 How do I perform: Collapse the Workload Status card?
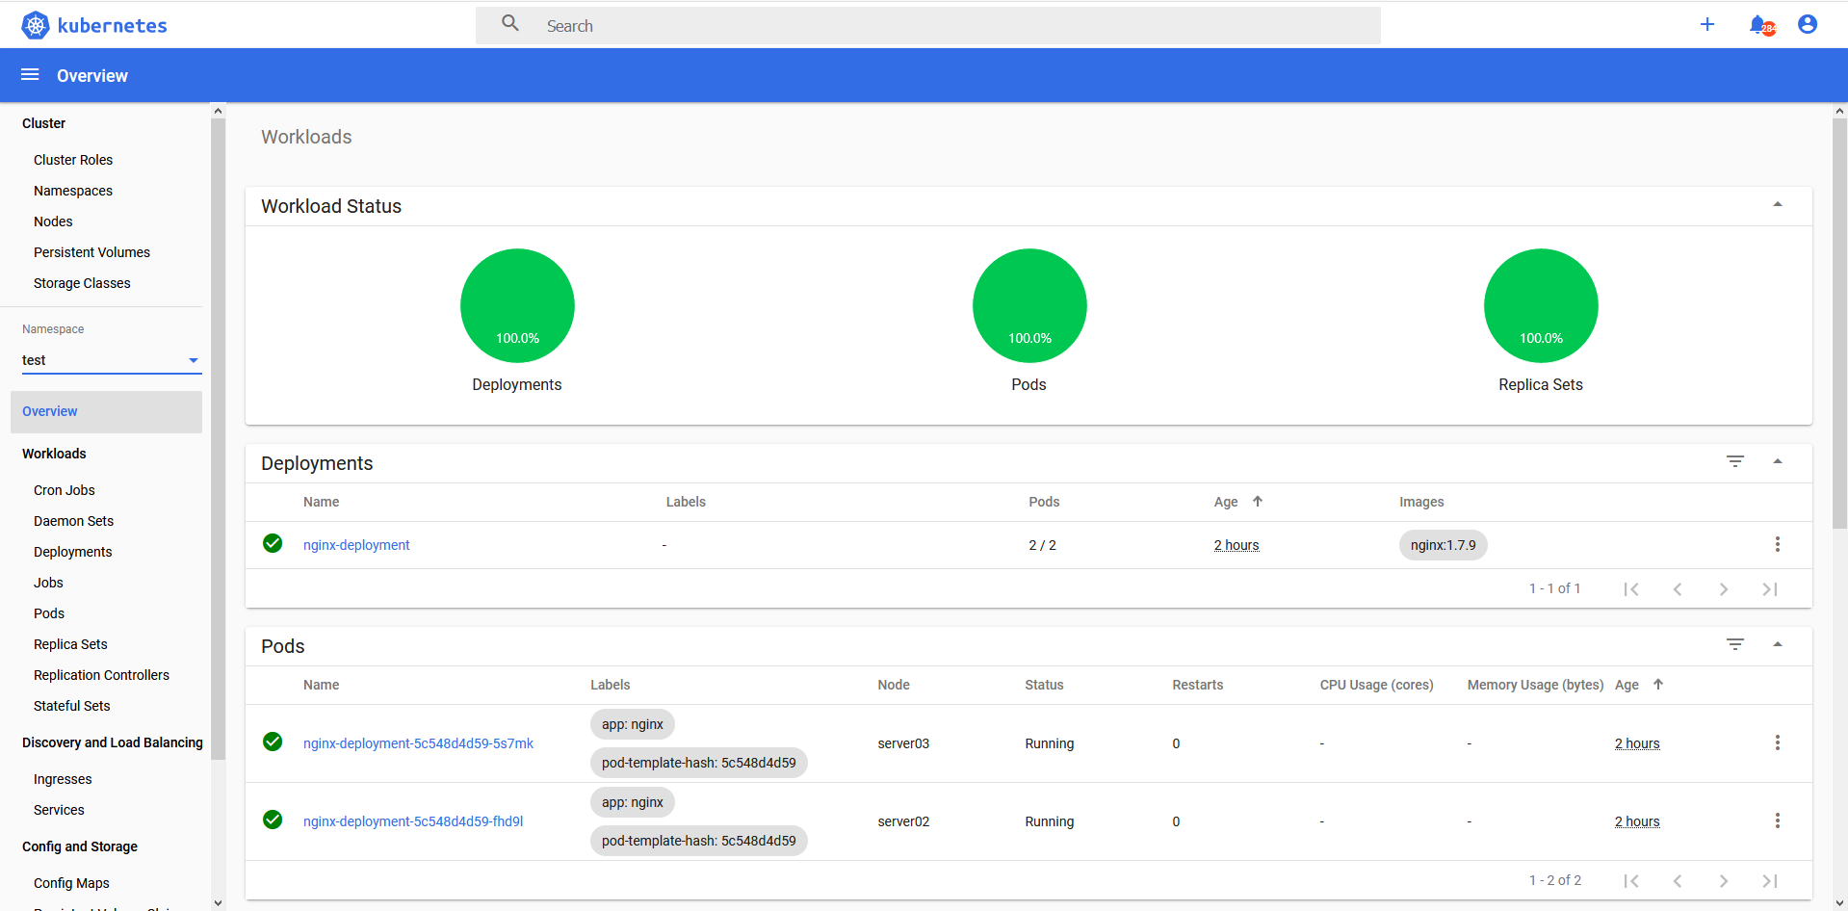pos(1778,204)
